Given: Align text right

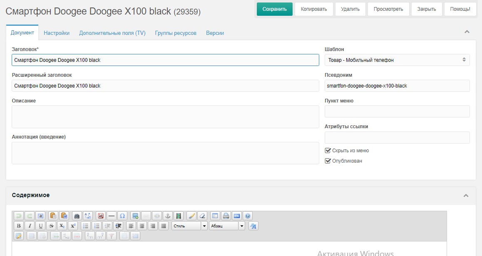Looking at the screenshot, I should 153,226.
